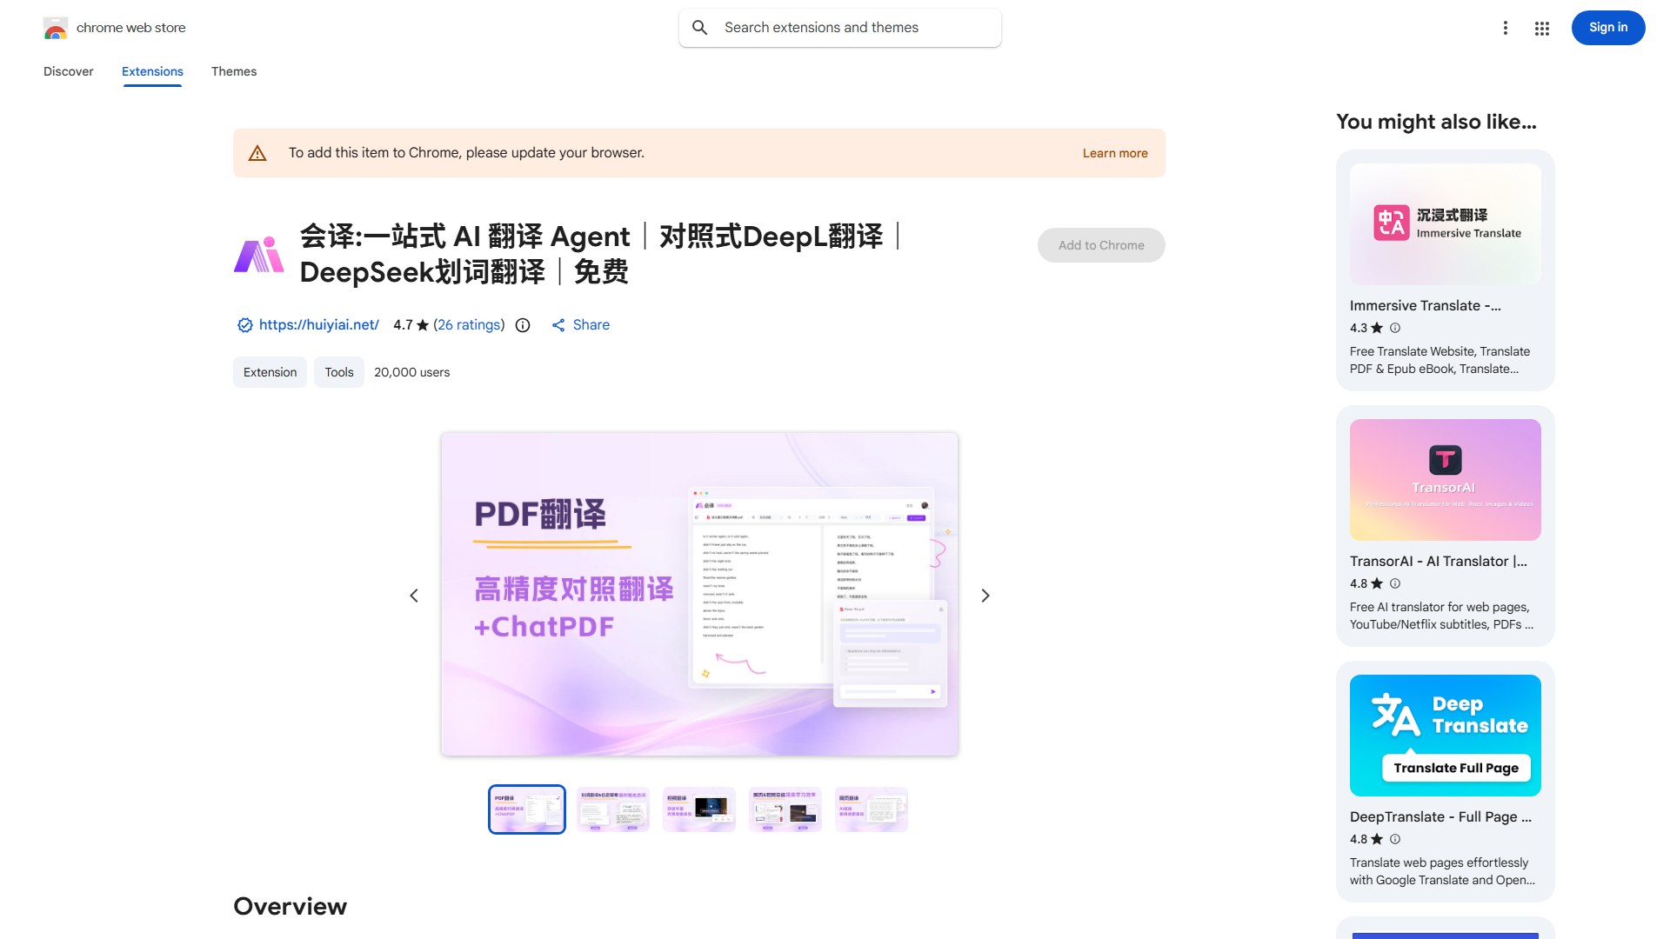
Task: Advance the screenshot carousel with the right arrow
Action: (x=985, y=595)
